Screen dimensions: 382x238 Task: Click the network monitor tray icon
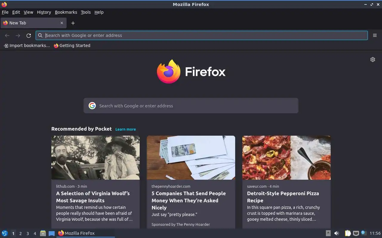(x=356, y=233)
